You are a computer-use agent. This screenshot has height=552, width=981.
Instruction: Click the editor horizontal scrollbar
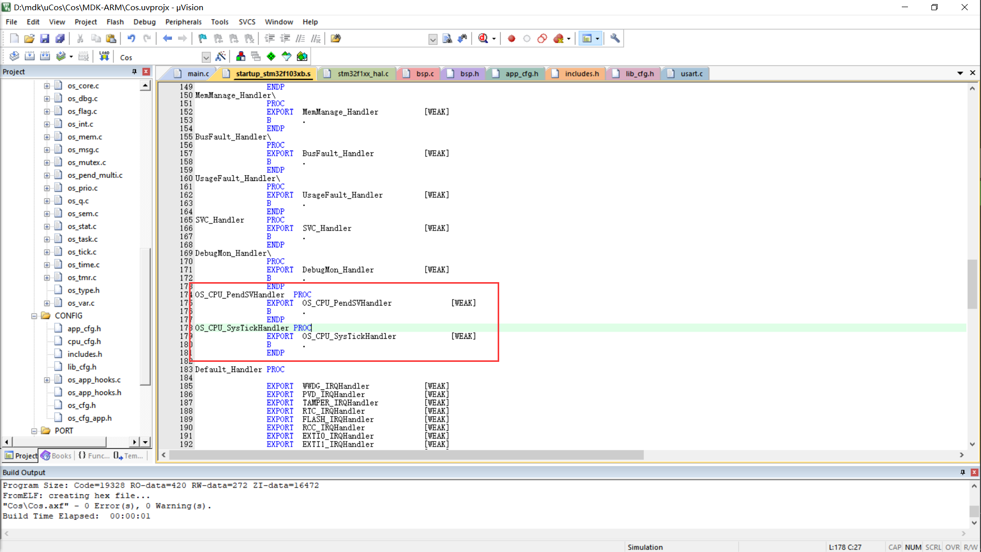(x=406, y=455)
